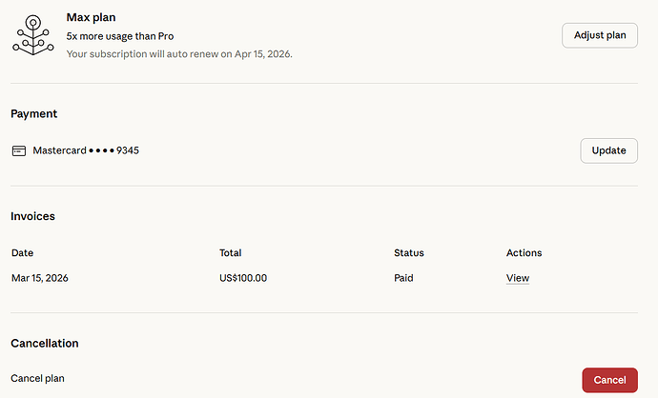The width and height of the screenshot is (658, 398).
Task: Click the Max plan tree icon
Action: (x=32, y=35)
